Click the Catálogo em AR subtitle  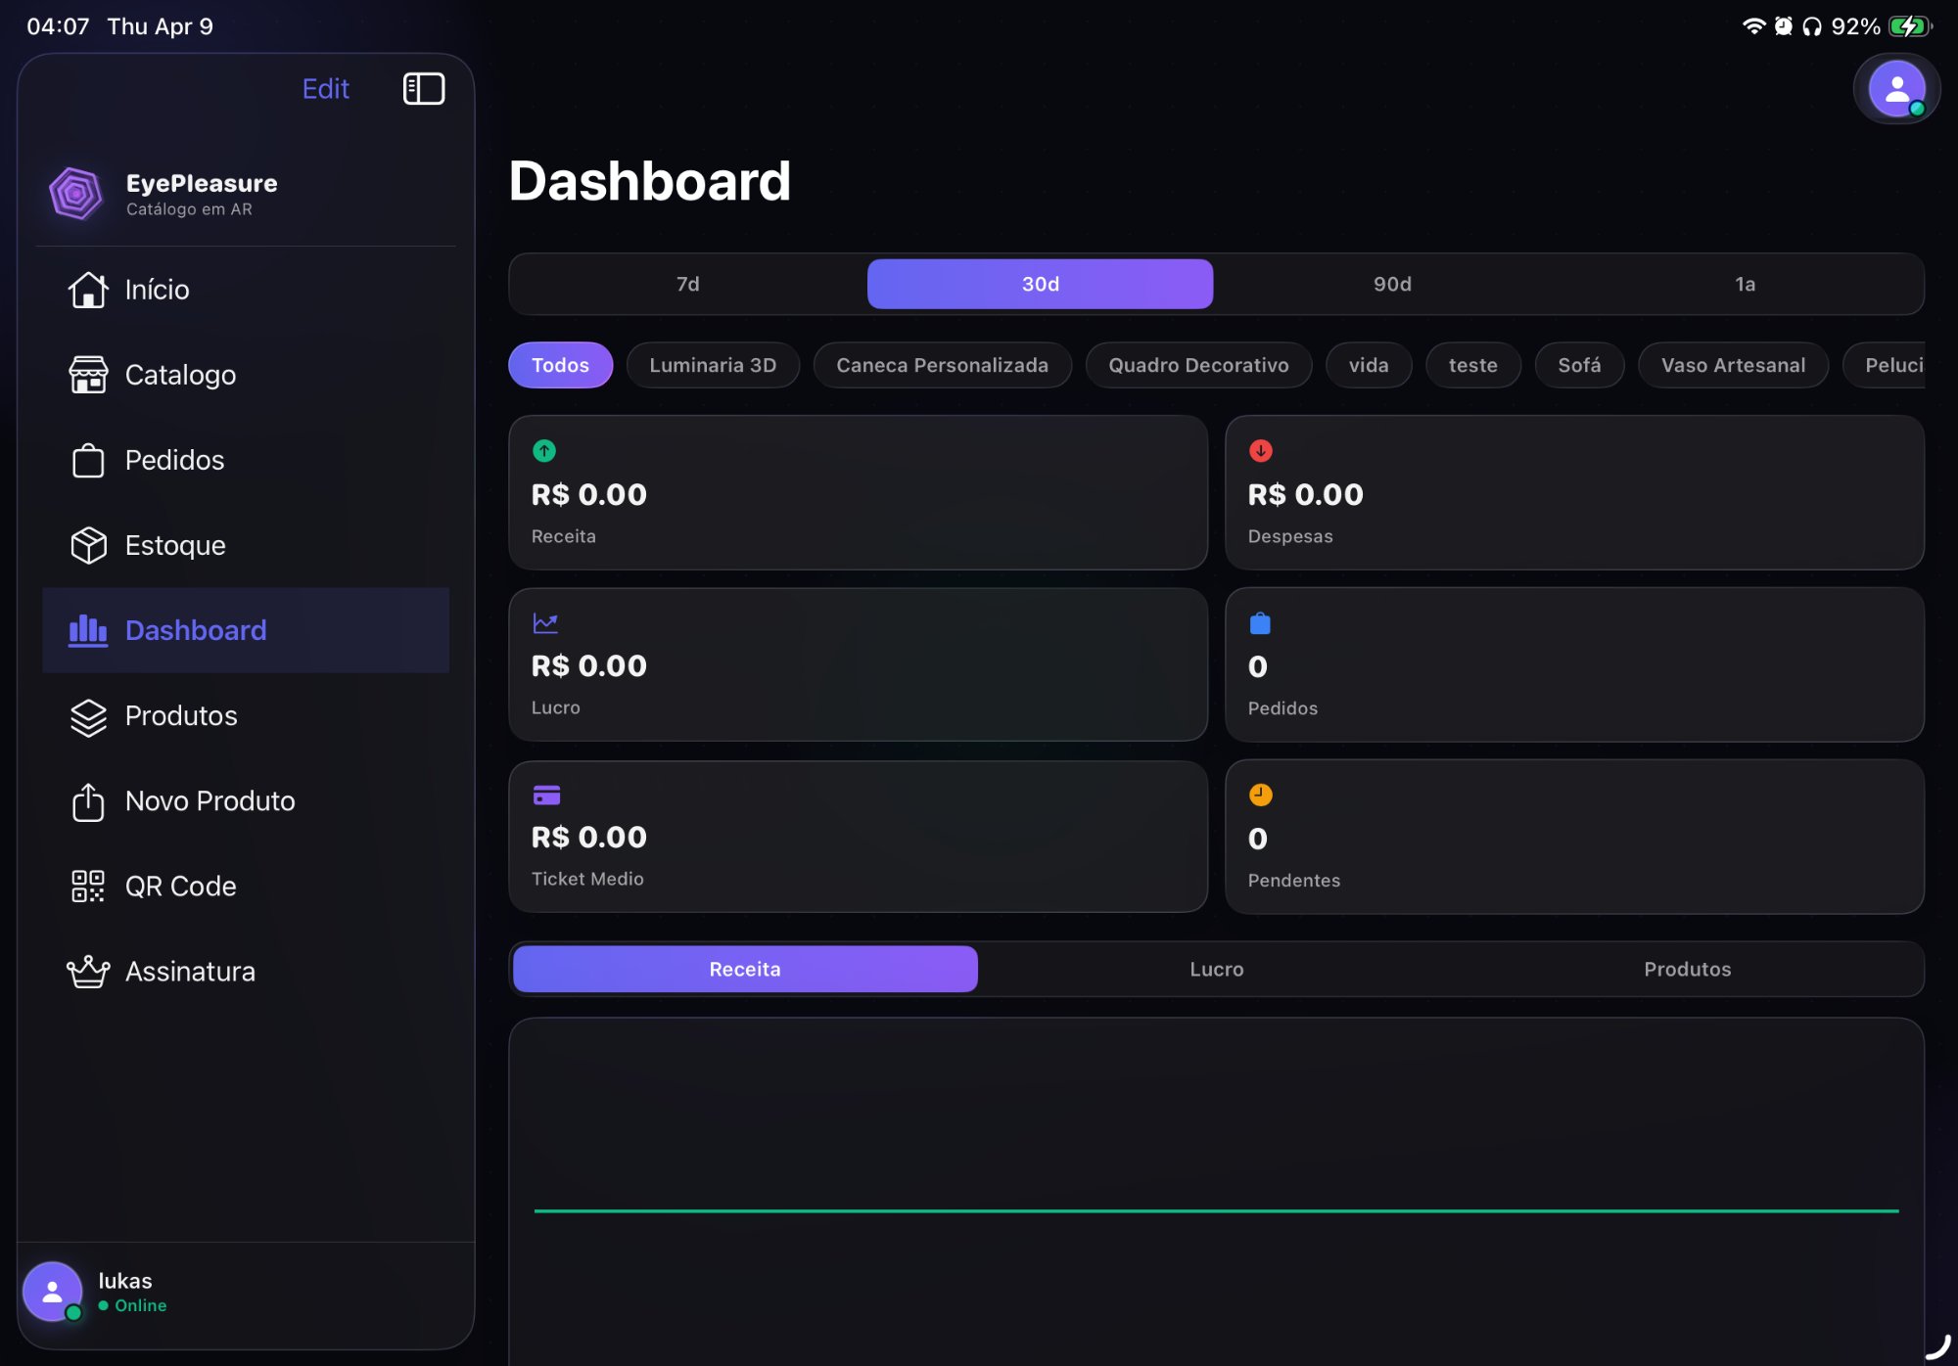click(x=189, y=209)
